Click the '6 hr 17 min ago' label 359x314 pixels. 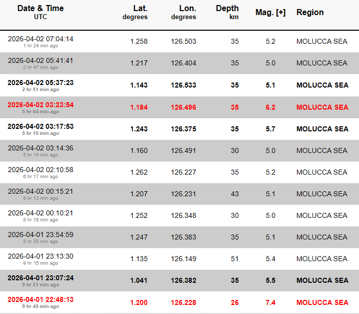(40, 177)
